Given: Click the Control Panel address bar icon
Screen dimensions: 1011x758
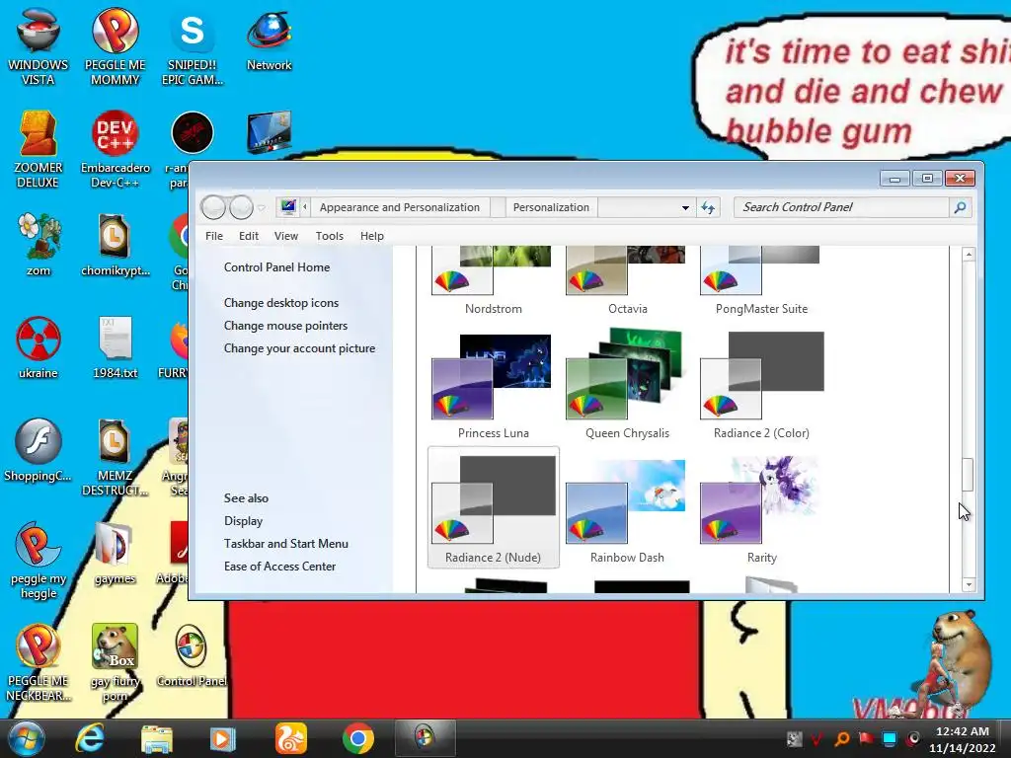Looking at the screenshot, I should (287, 207).
